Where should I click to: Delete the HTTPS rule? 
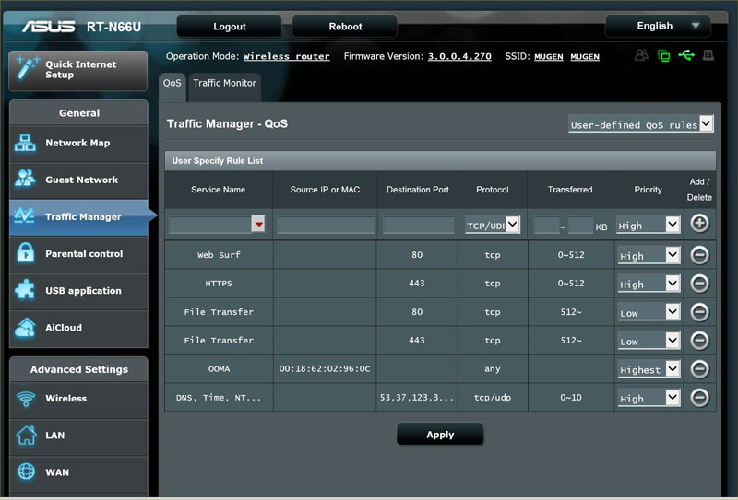point(699,284)
